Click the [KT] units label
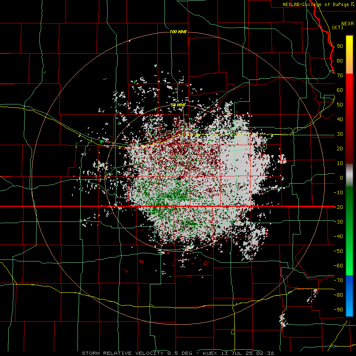 (x=337, y=27)
